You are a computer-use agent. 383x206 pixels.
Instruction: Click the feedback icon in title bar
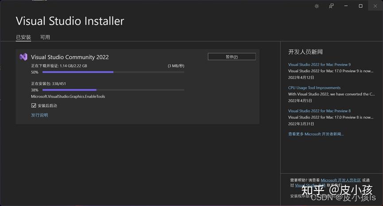(x=331, y=6)
